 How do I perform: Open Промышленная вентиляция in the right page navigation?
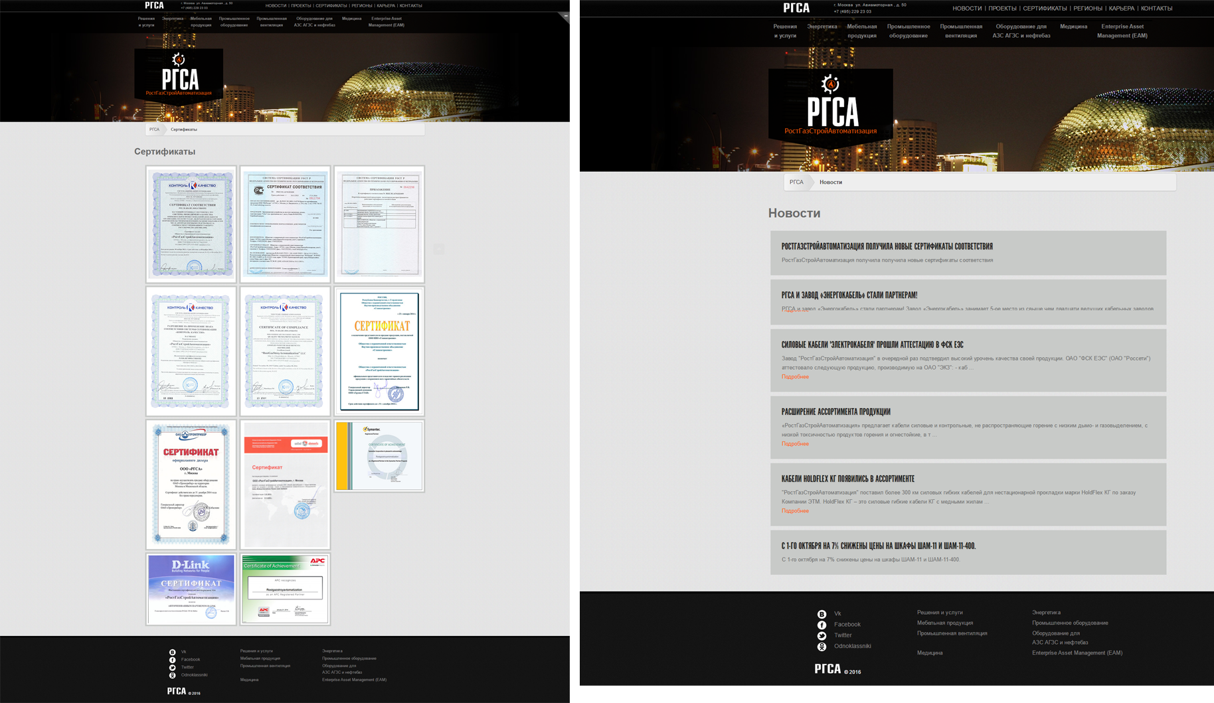[961, 31]
